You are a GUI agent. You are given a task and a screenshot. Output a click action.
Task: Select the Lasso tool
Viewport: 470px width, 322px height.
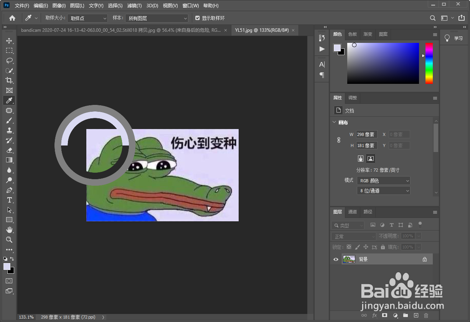click(x=9, y=60)
